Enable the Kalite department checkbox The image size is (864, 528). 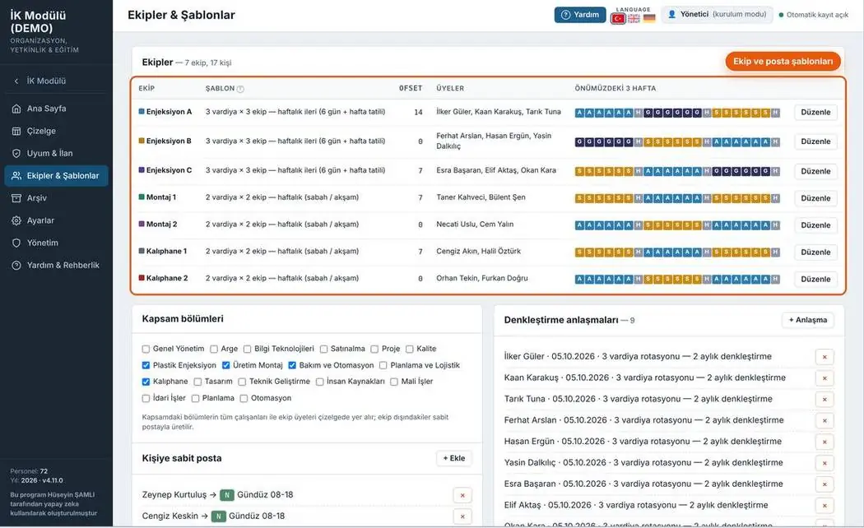[410, 349]
